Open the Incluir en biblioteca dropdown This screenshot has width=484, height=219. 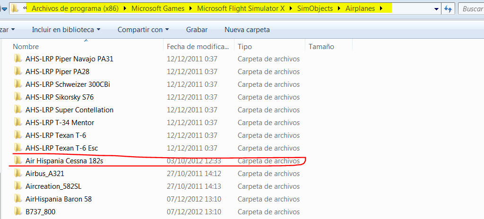(66, 30)
